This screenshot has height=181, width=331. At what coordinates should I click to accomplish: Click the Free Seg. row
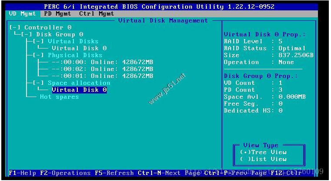[253, 104]
